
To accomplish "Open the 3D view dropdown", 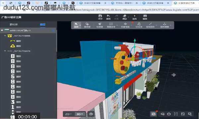I will click(x=80, y=114).
